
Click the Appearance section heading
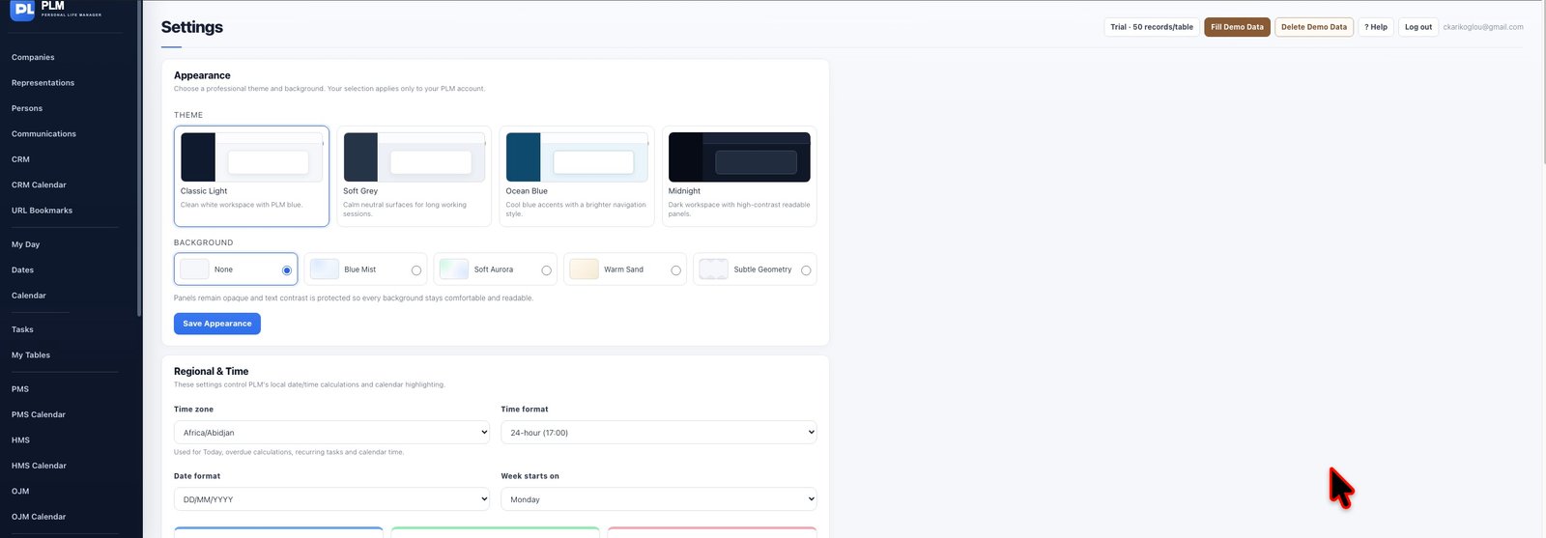pos(202,75)
